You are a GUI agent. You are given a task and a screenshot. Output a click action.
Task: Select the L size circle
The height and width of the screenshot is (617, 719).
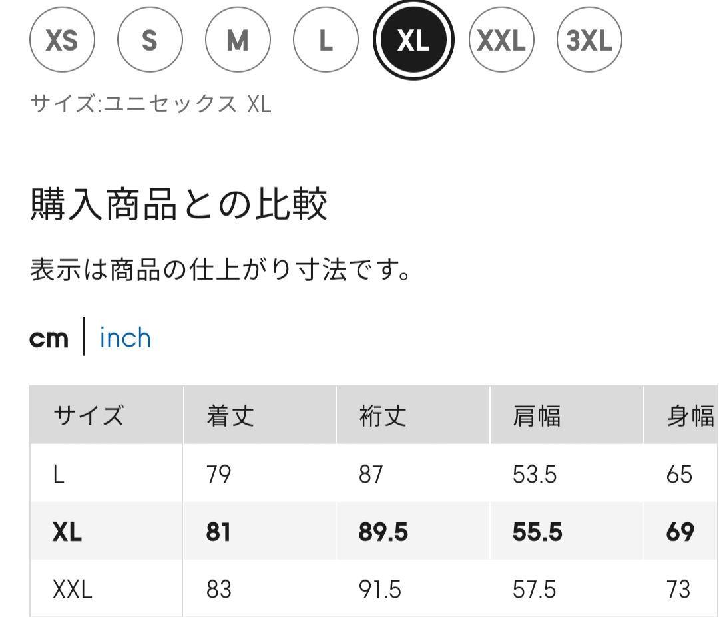[326, 41]
